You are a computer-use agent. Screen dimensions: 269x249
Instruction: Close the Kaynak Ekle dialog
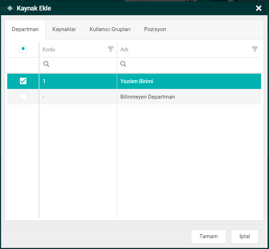tap(259, 8)
